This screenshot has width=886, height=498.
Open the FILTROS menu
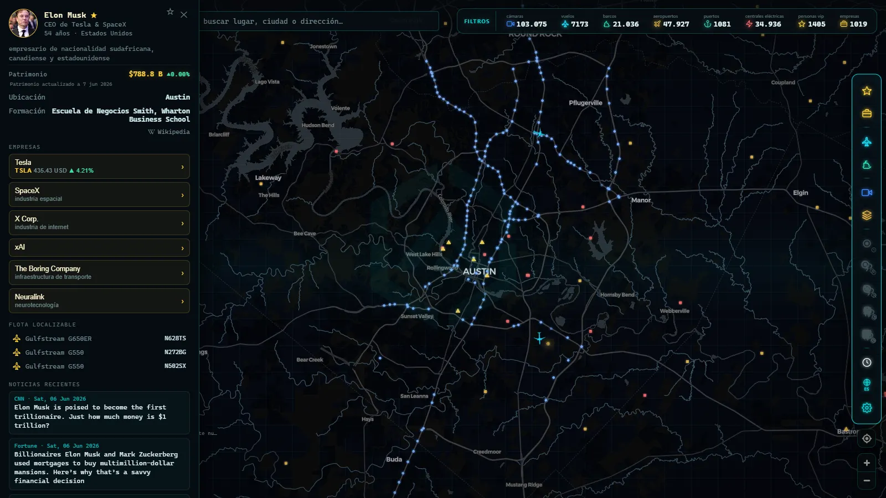(x=477, y=21)
